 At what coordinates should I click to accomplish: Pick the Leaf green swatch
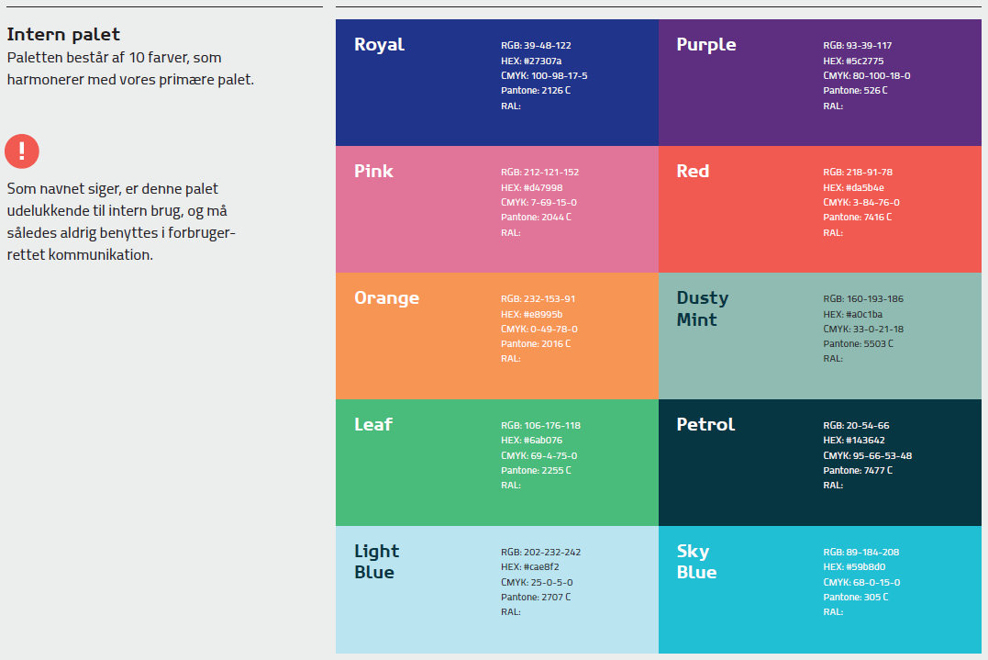[x=497, y=463]
